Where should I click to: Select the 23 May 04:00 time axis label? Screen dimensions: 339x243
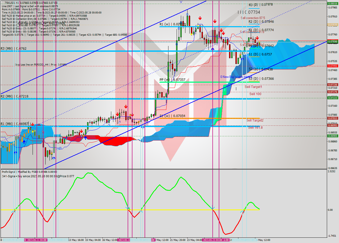[x=195, y=240]
